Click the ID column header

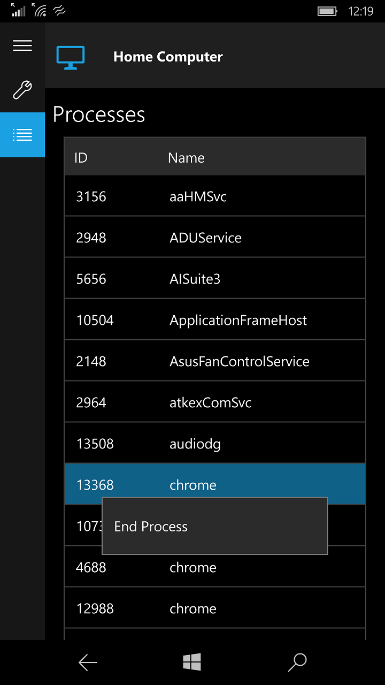coord(81,158)
